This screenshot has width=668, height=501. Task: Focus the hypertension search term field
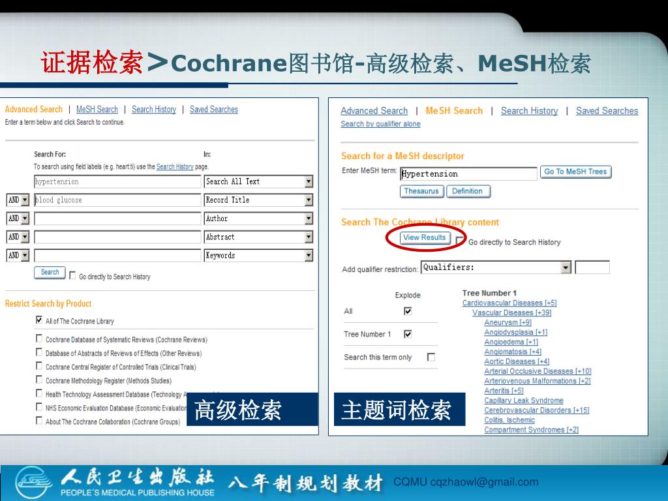pos(117,181)
